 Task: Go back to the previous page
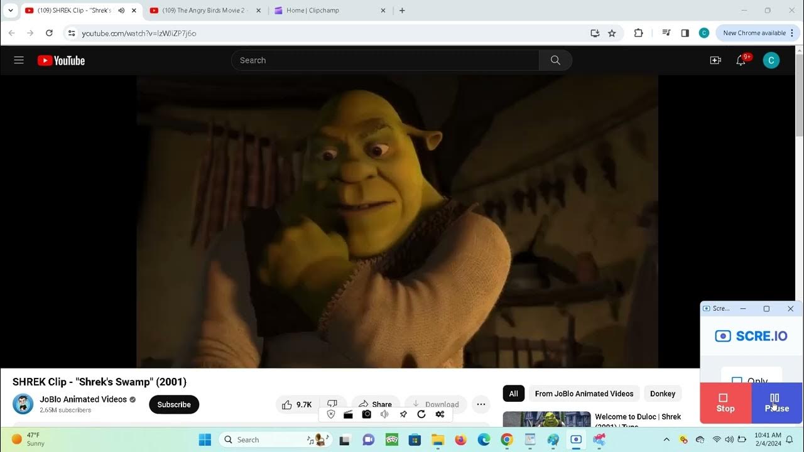[11, 33]
